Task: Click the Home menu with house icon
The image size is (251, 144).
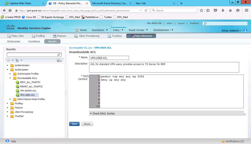Action: coord(81,30)
